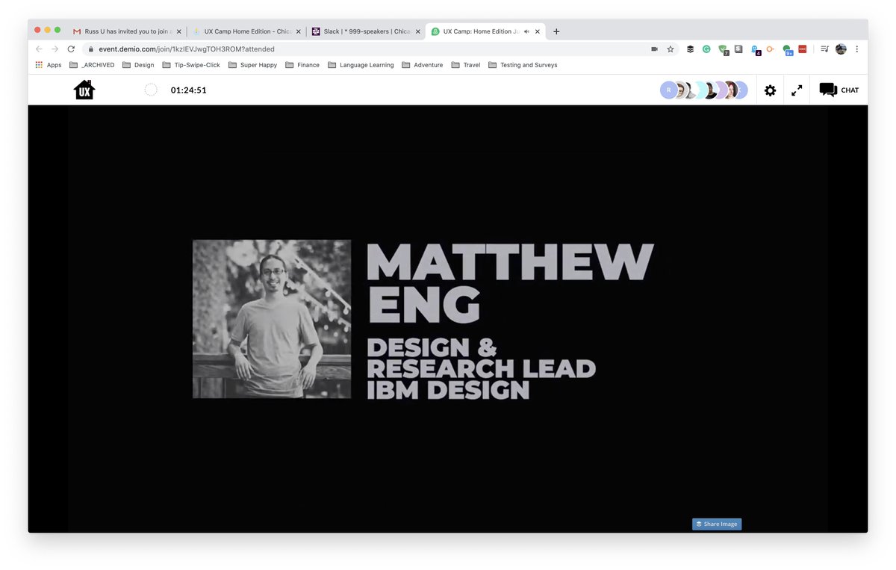
Task: Click Matthew Eng's speaker photo
Action: (x=272, y=319)
